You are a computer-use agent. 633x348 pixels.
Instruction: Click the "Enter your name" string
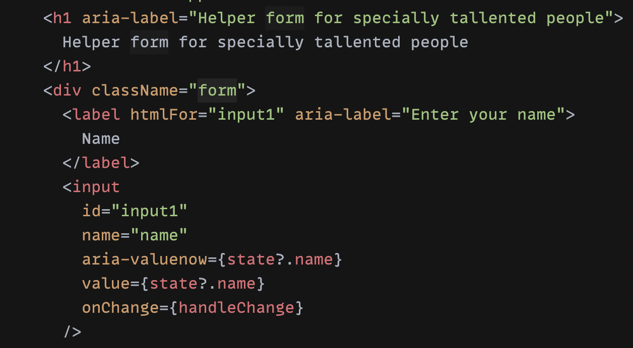(483, 115)
